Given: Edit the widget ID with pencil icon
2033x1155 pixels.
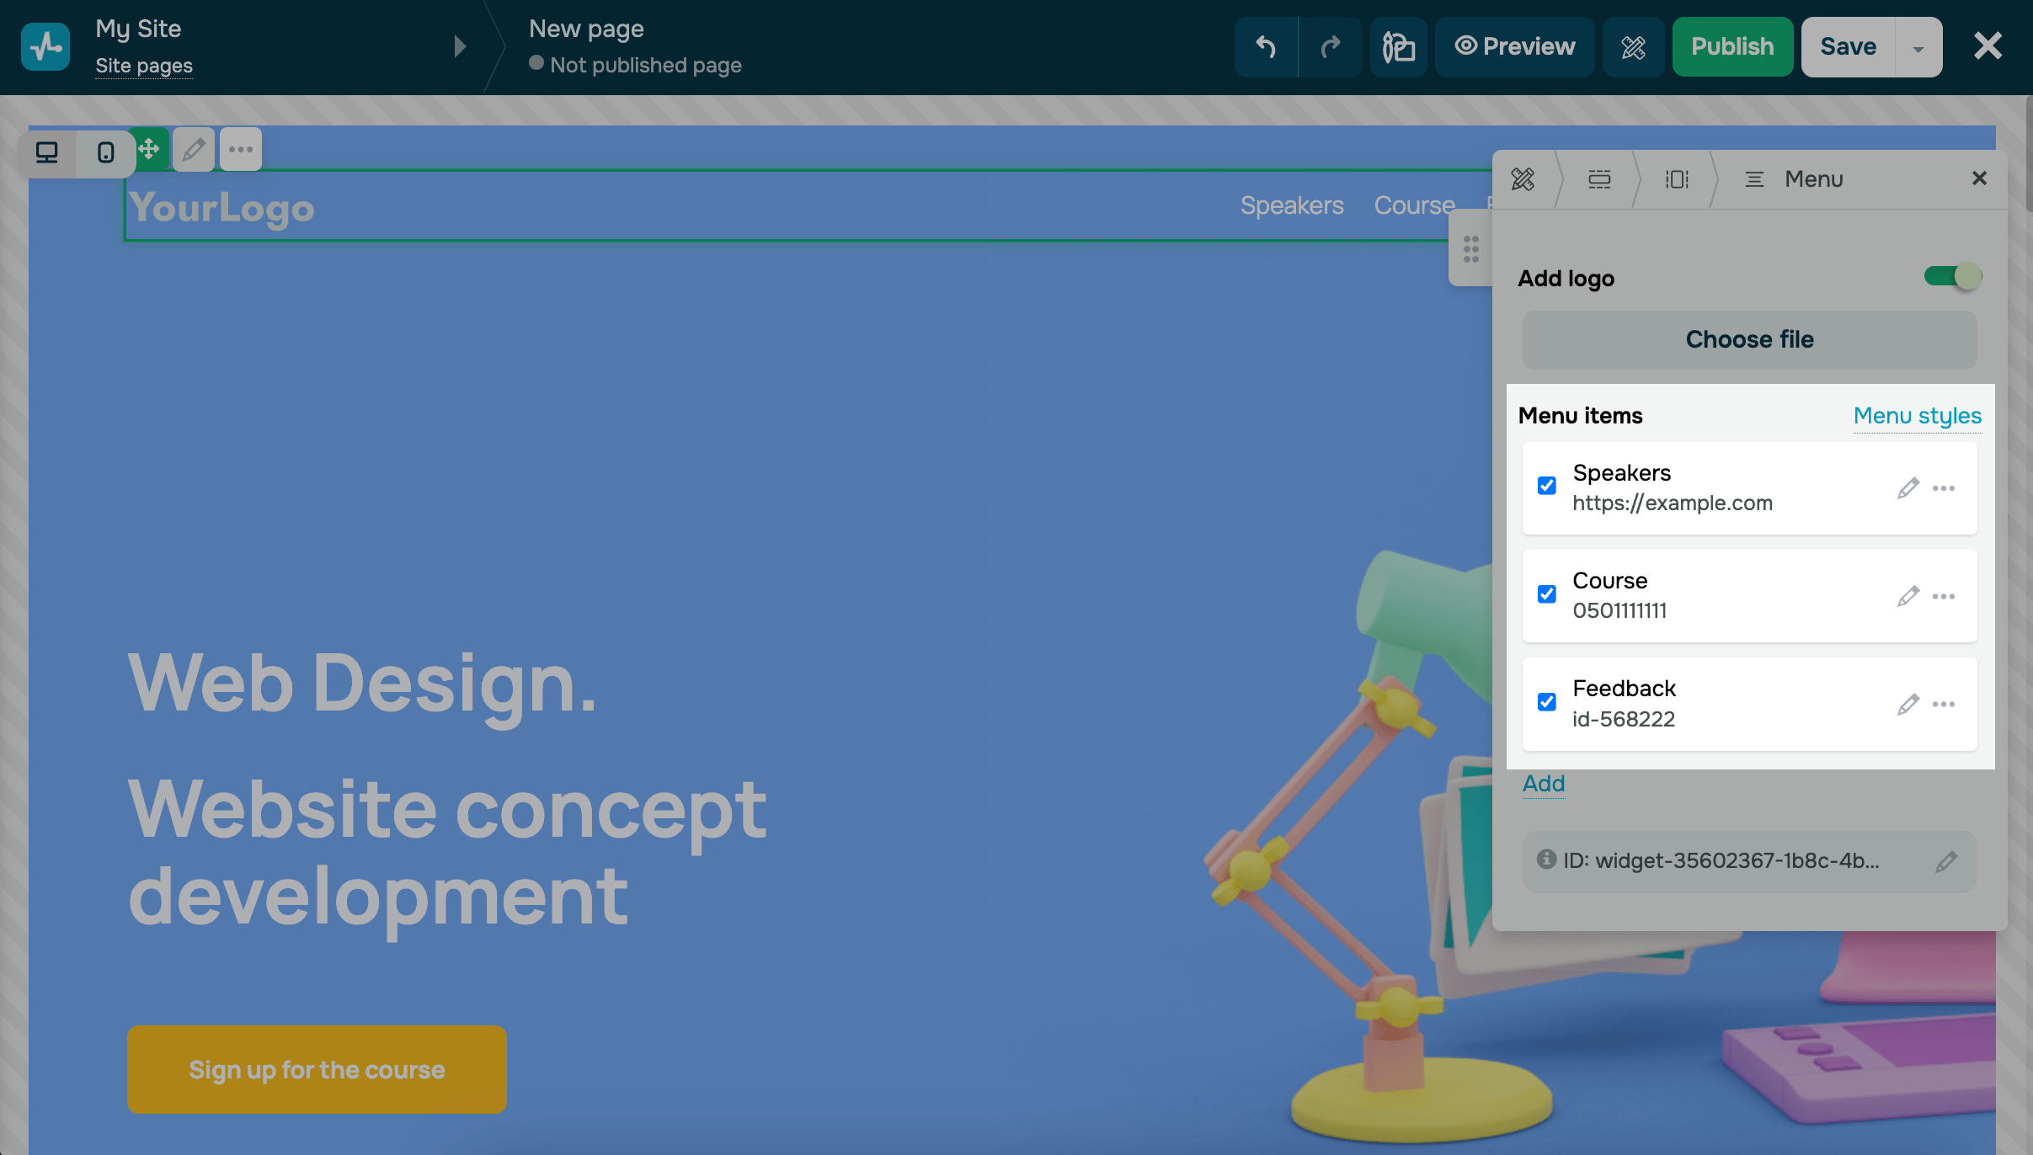Looking at the screenshot, I should (x=1945, y=861).
